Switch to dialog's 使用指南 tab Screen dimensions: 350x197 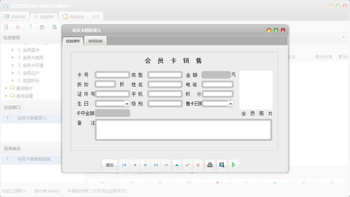tap(95, 41)
